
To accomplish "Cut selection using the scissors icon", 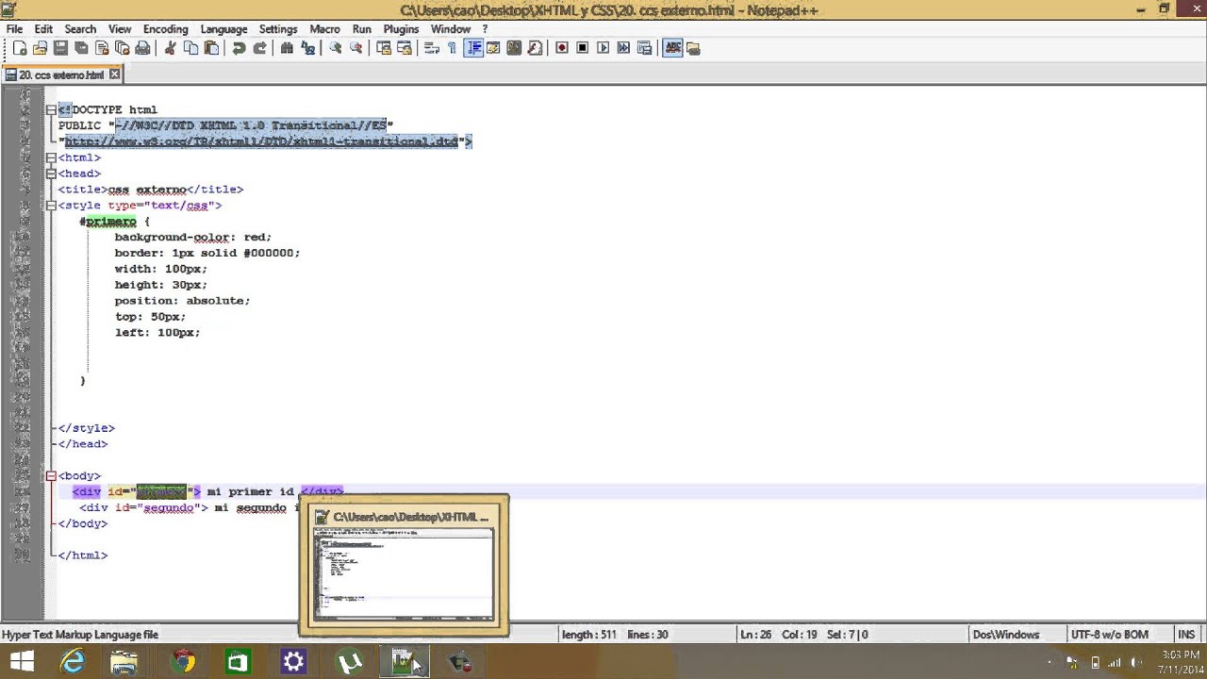I will click(171, 48).
